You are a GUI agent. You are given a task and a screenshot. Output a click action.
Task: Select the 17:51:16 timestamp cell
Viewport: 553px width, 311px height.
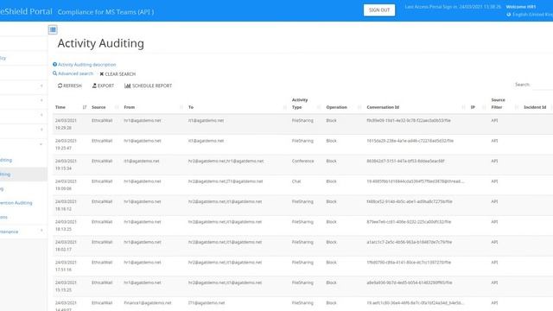pyautogui.click(x=66, y=266)
